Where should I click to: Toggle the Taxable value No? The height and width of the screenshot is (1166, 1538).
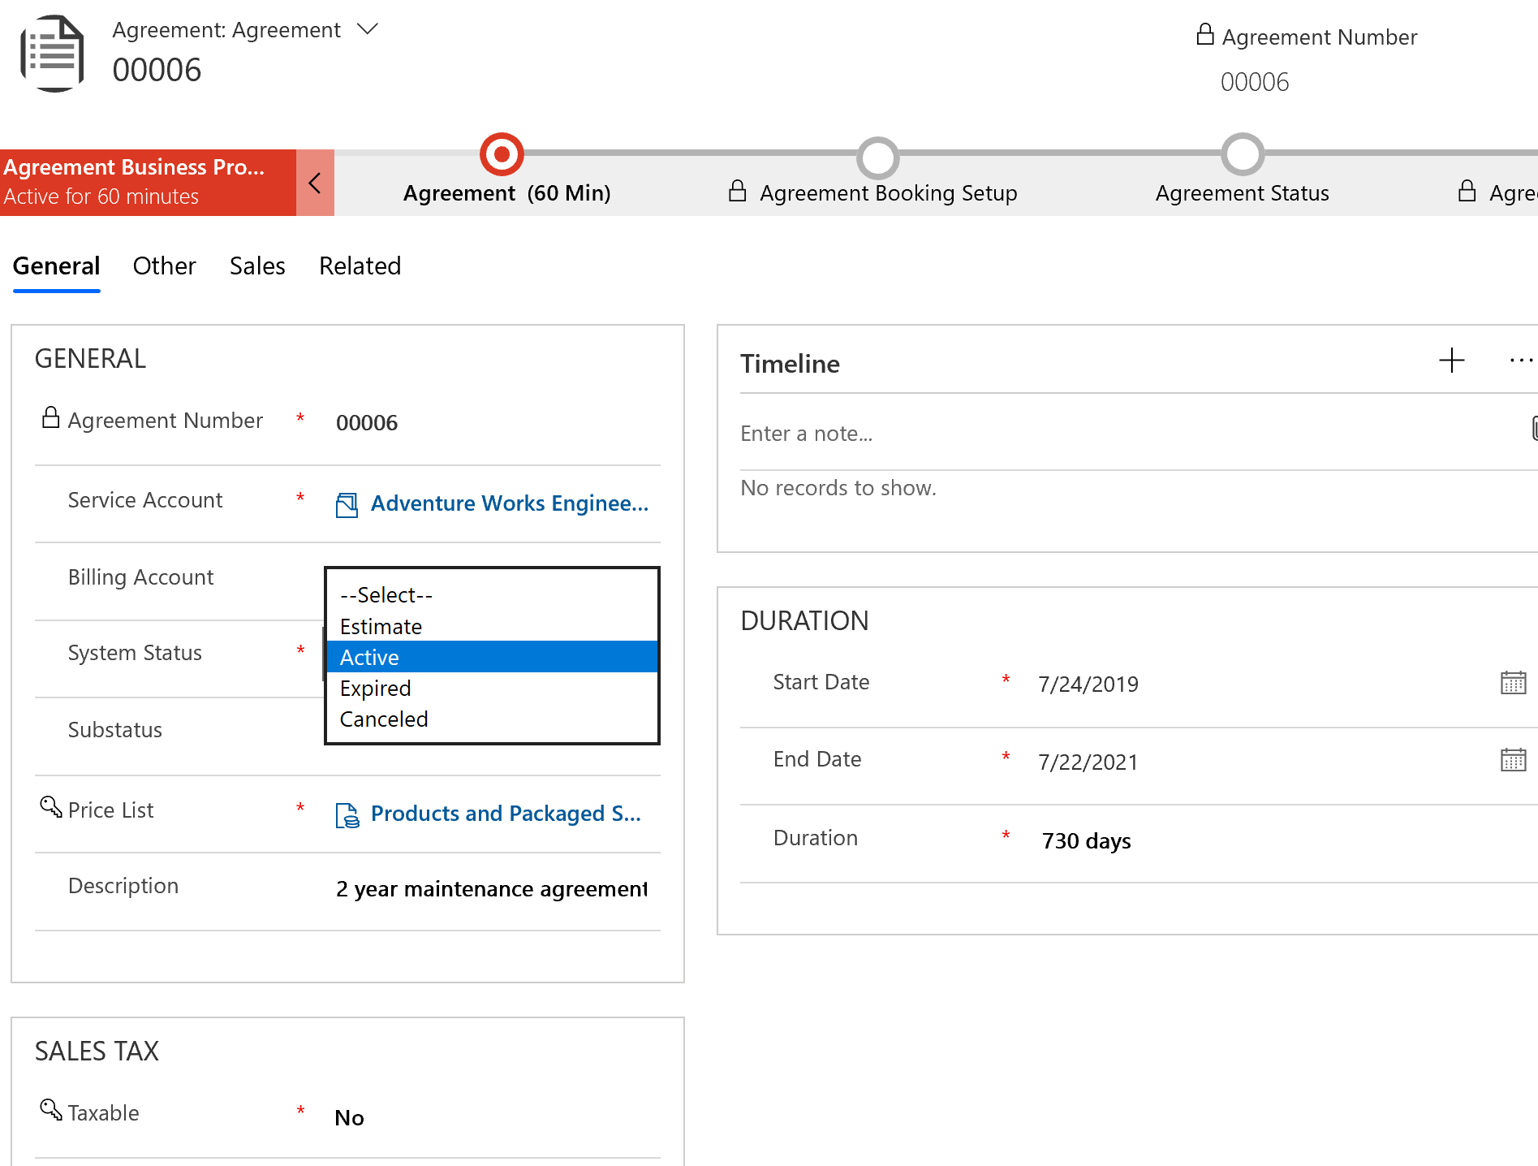350,1118
